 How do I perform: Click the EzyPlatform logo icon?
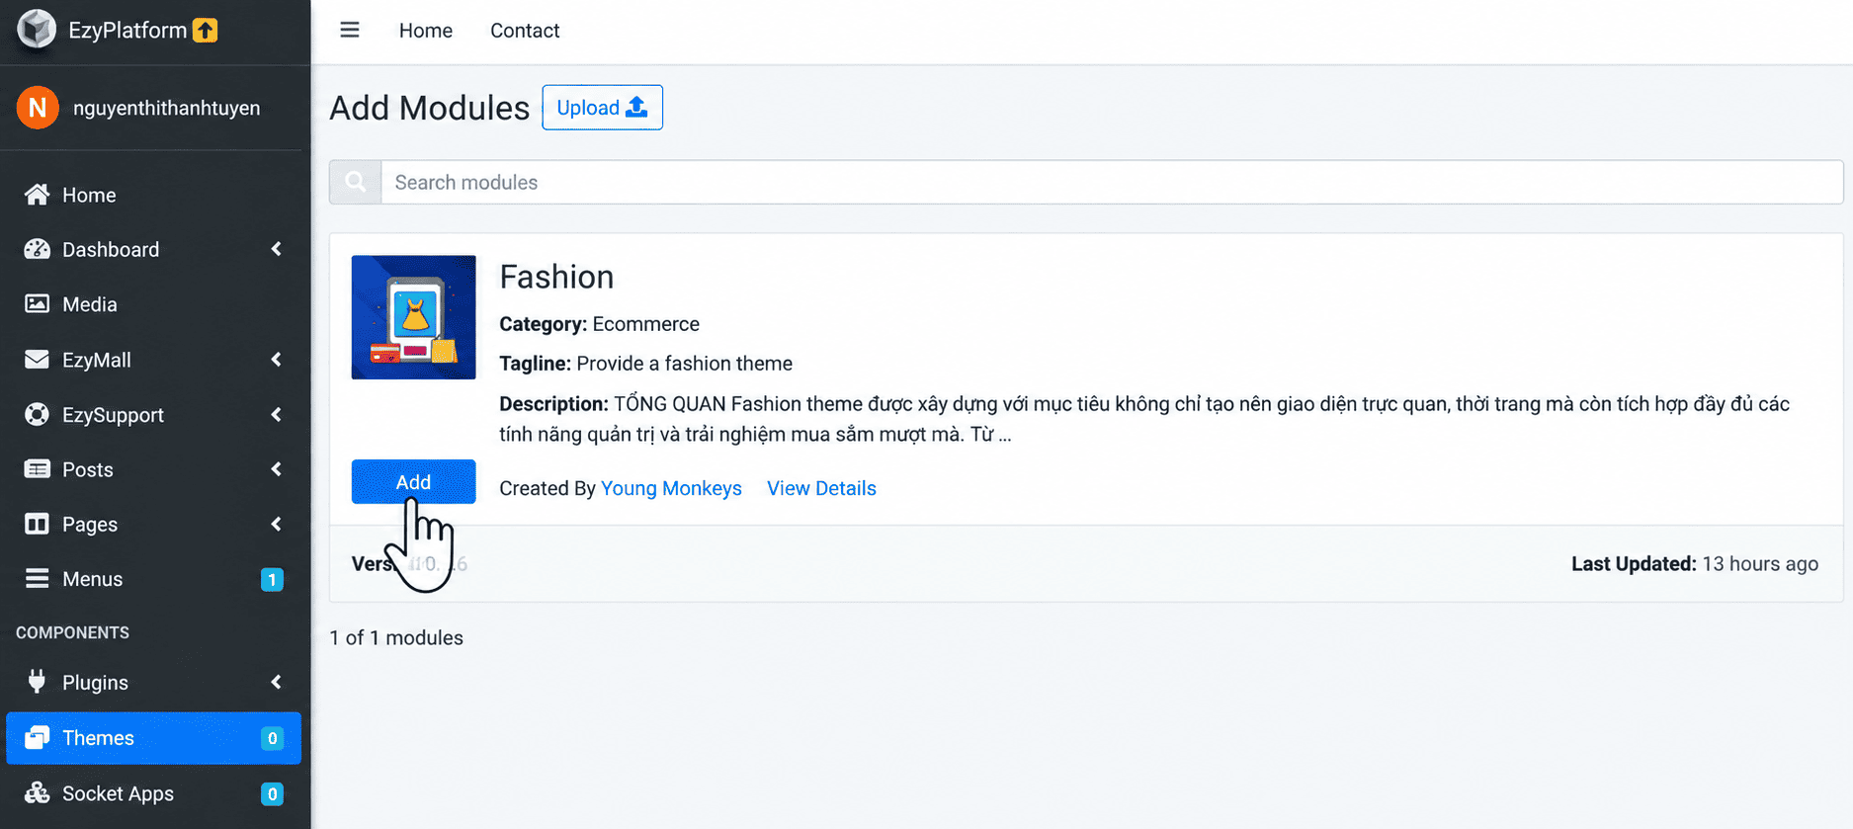[x=37, y=30]
